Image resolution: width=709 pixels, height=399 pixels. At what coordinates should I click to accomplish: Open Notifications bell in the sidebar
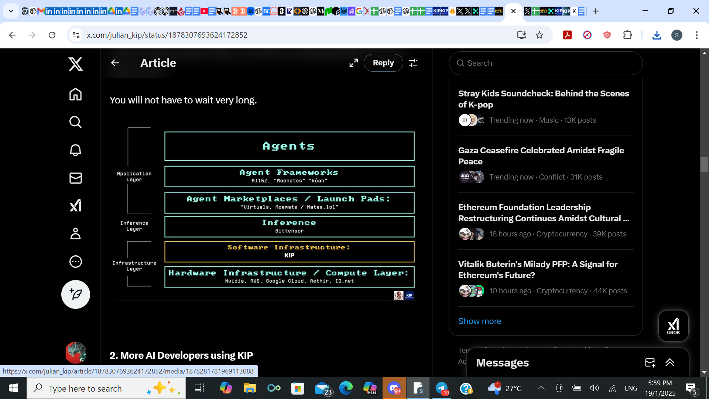[x=76, y=150]
